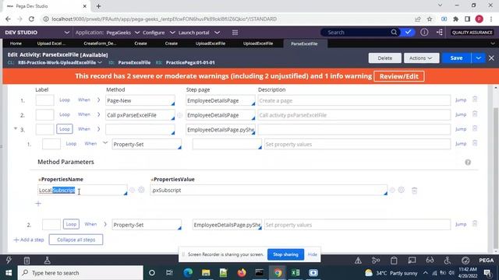The width and height of the screenshot is (499, 280).
Task: Toggle Loop on step 3
Action: (64, 129)
